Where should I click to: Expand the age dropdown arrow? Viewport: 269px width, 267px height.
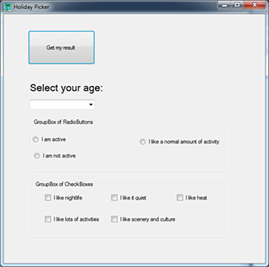click(x=91, y=105)
